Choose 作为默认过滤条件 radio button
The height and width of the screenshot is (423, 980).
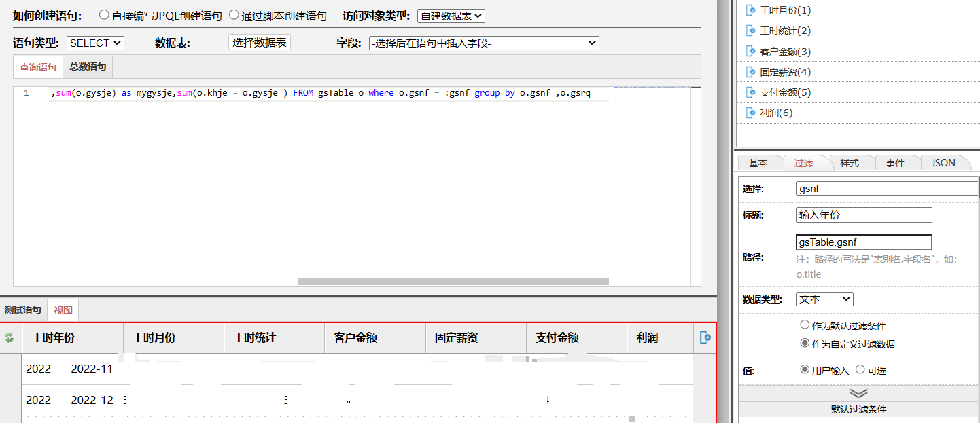(805, 325)
